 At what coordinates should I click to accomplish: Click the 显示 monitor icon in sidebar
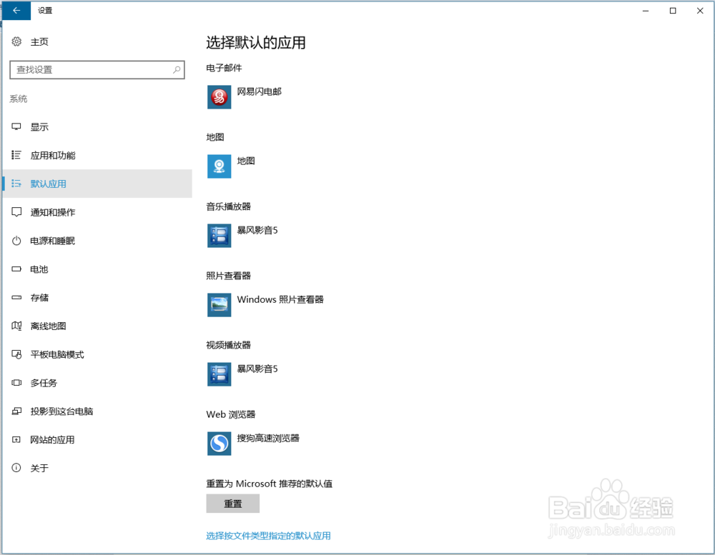pos(16,126)
